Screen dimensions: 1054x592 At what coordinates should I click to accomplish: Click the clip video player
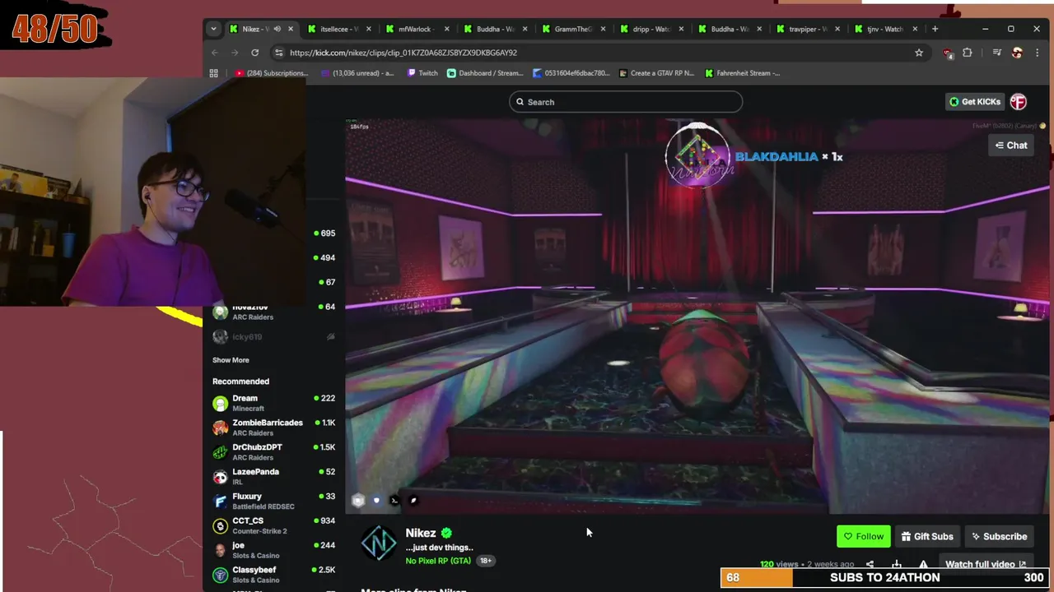pos(697,317)
